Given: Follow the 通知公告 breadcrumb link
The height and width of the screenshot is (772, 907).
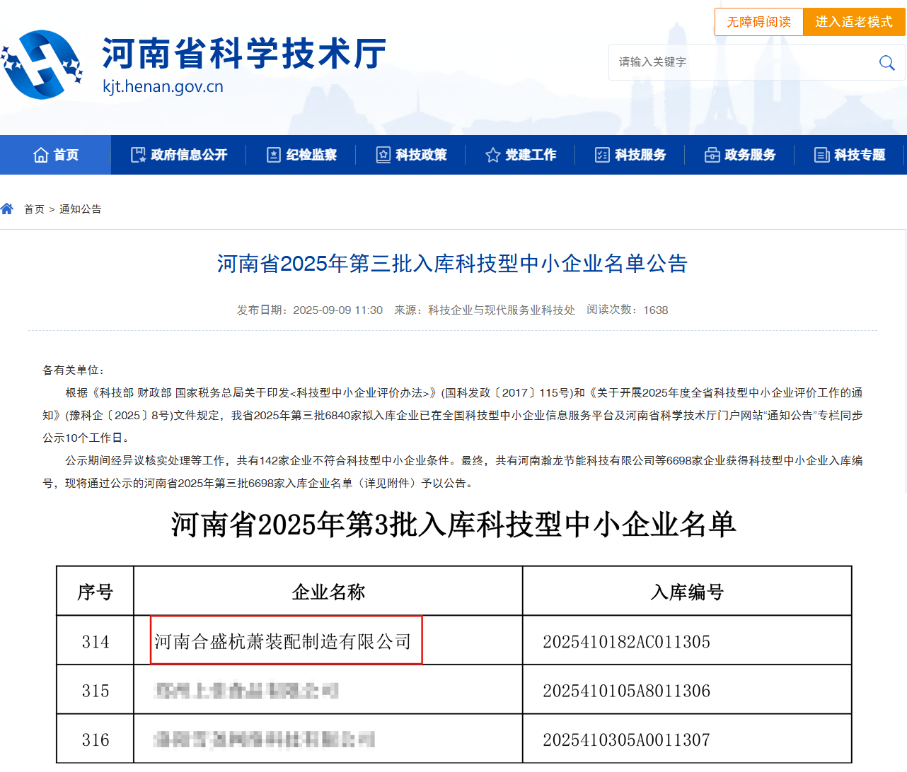Looking at the screenshot, I should click(x=80, y=209).
